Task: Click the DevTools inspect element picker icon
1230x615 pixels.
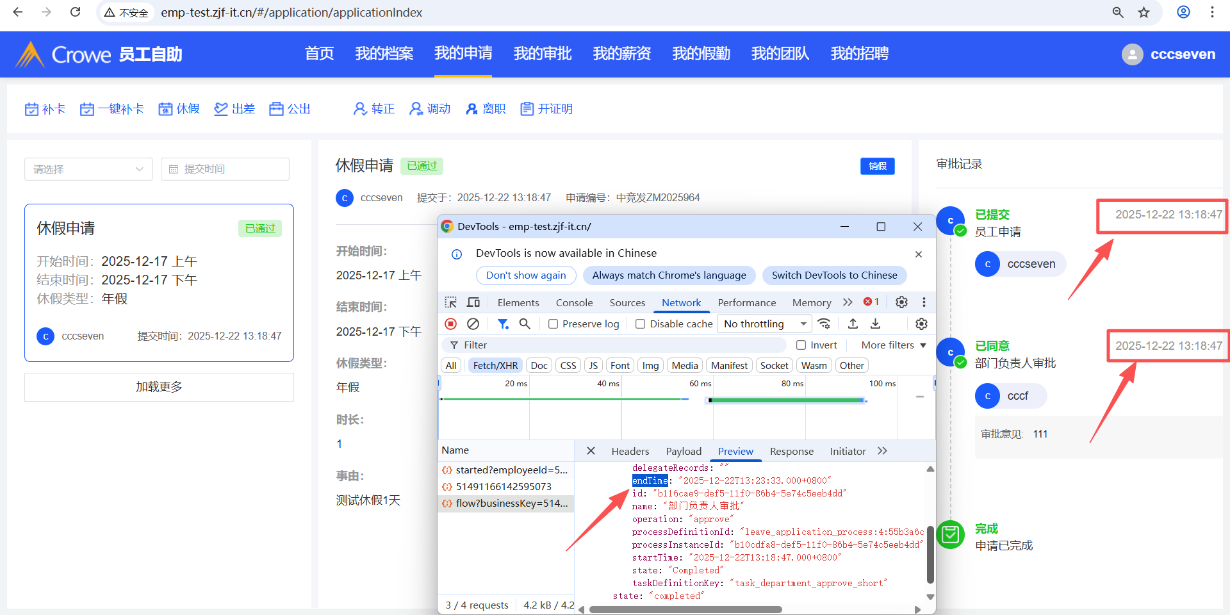Action: point(451,302)
